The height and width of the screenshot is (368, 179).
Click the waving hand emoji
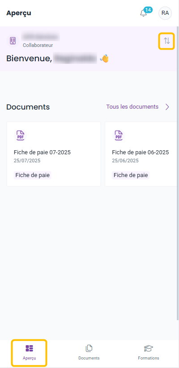pos(105,59)
